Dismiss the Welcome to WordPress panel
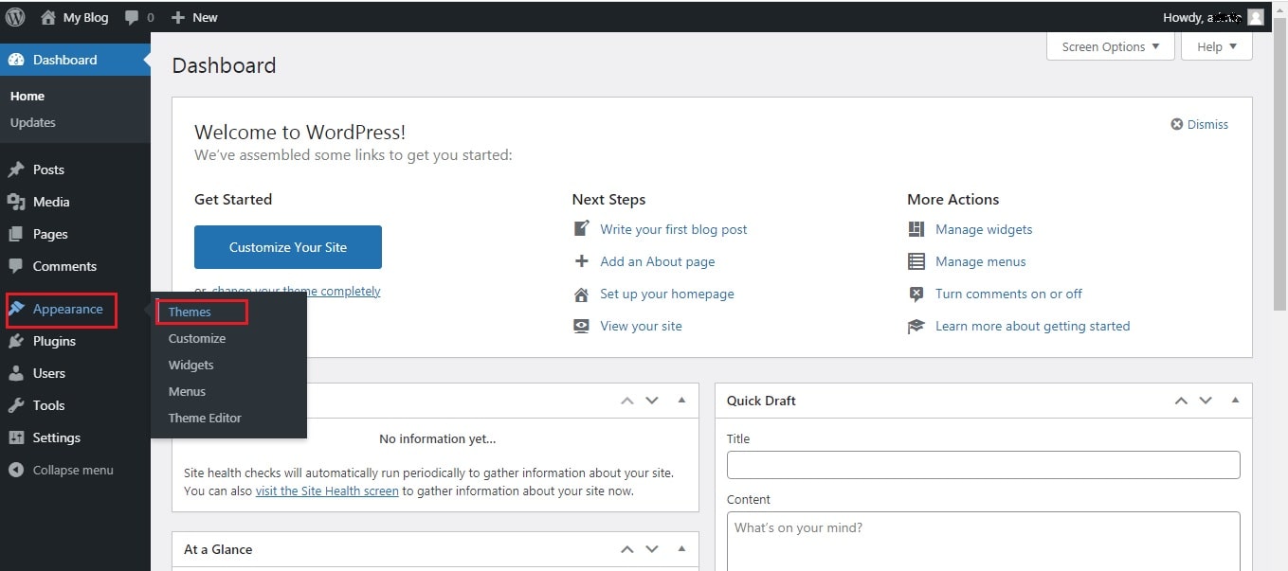The image size is (1288, 571). tap(1200, 124)
